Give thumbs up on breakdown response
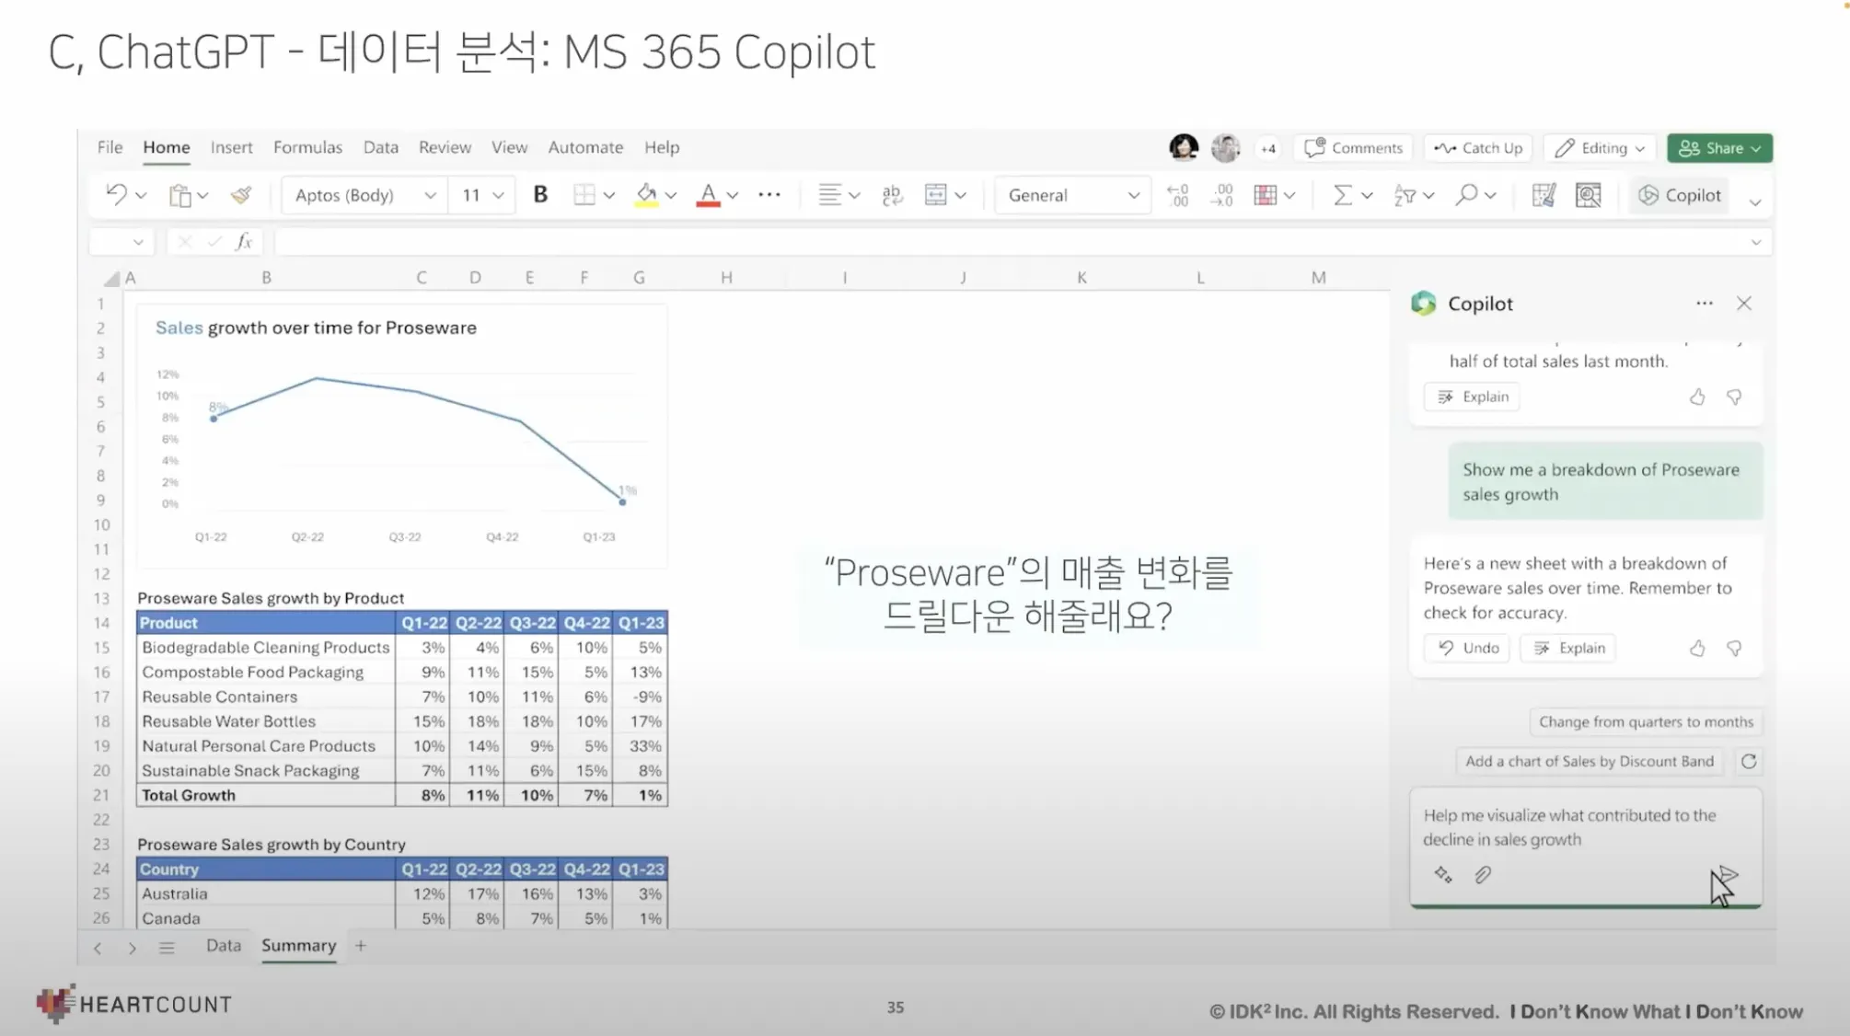Screen dimensions: 1850x1036 point(1697,649)
